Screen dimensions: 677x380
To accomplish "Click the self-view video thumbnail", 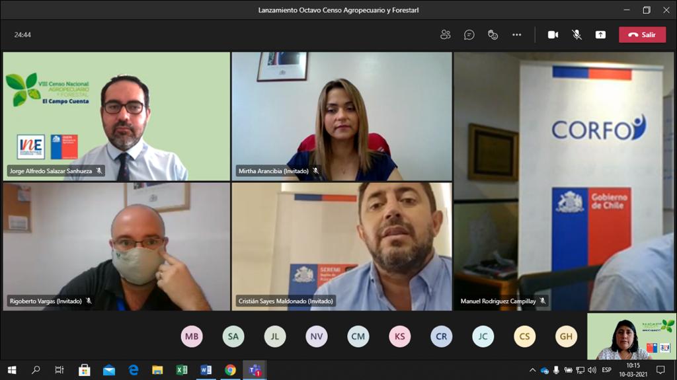I will pyautogui.click(x=631, y=336).
